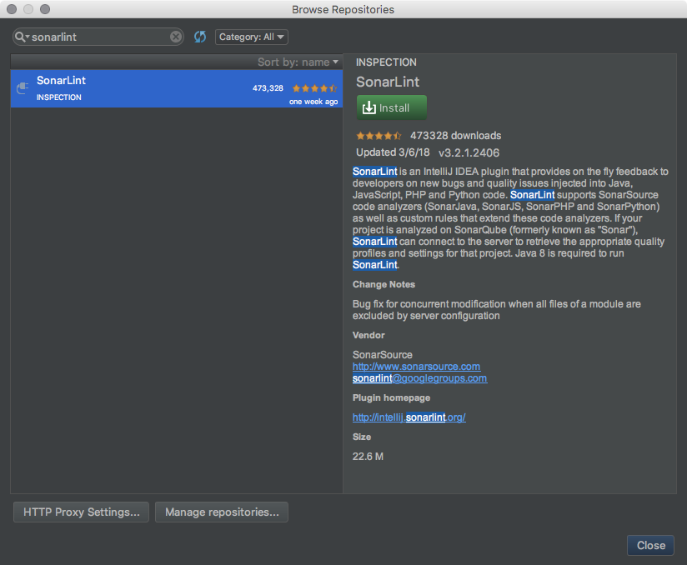Open sonarlint@googlegroups.com email link

[419, 378]
